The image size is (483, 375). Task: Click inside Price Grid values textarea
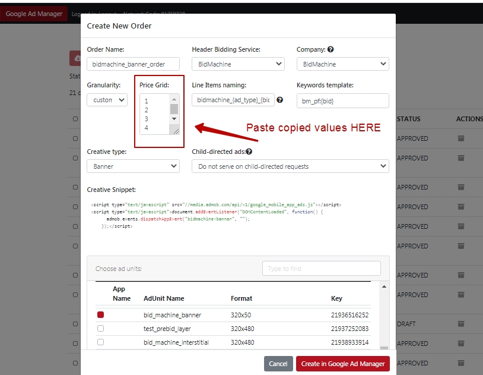[155, 114]
